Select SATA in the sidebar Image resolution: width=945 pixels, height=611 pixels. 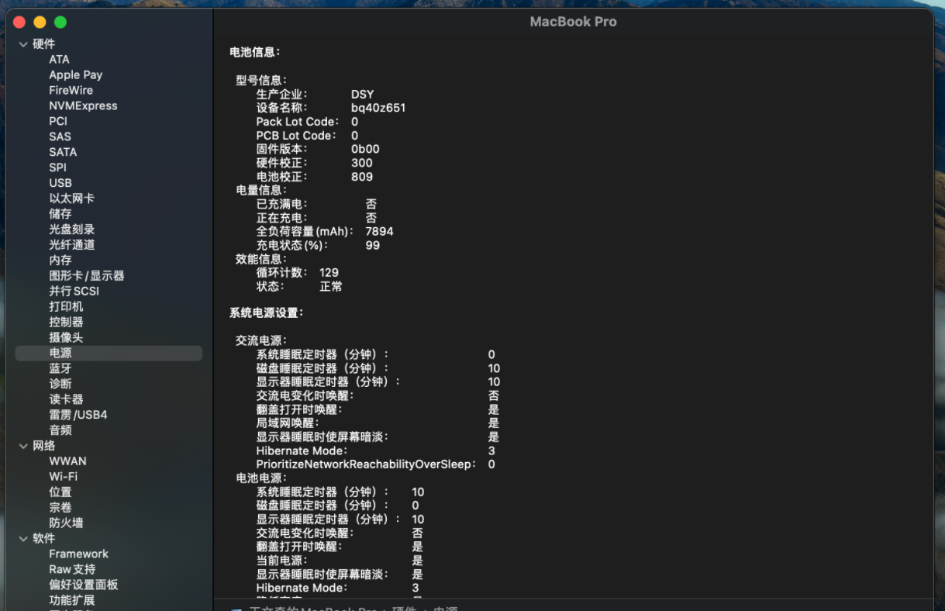[63, 152]
